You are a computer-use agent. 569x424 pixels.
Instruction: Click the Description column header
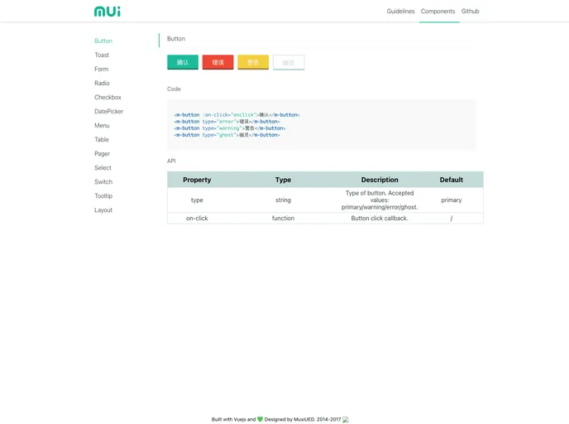pyautogui.click(x=380, y=180)
